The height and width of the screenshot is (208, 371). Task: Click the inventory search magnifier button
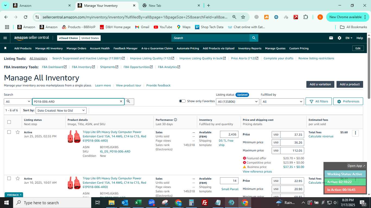click(129, 101)
